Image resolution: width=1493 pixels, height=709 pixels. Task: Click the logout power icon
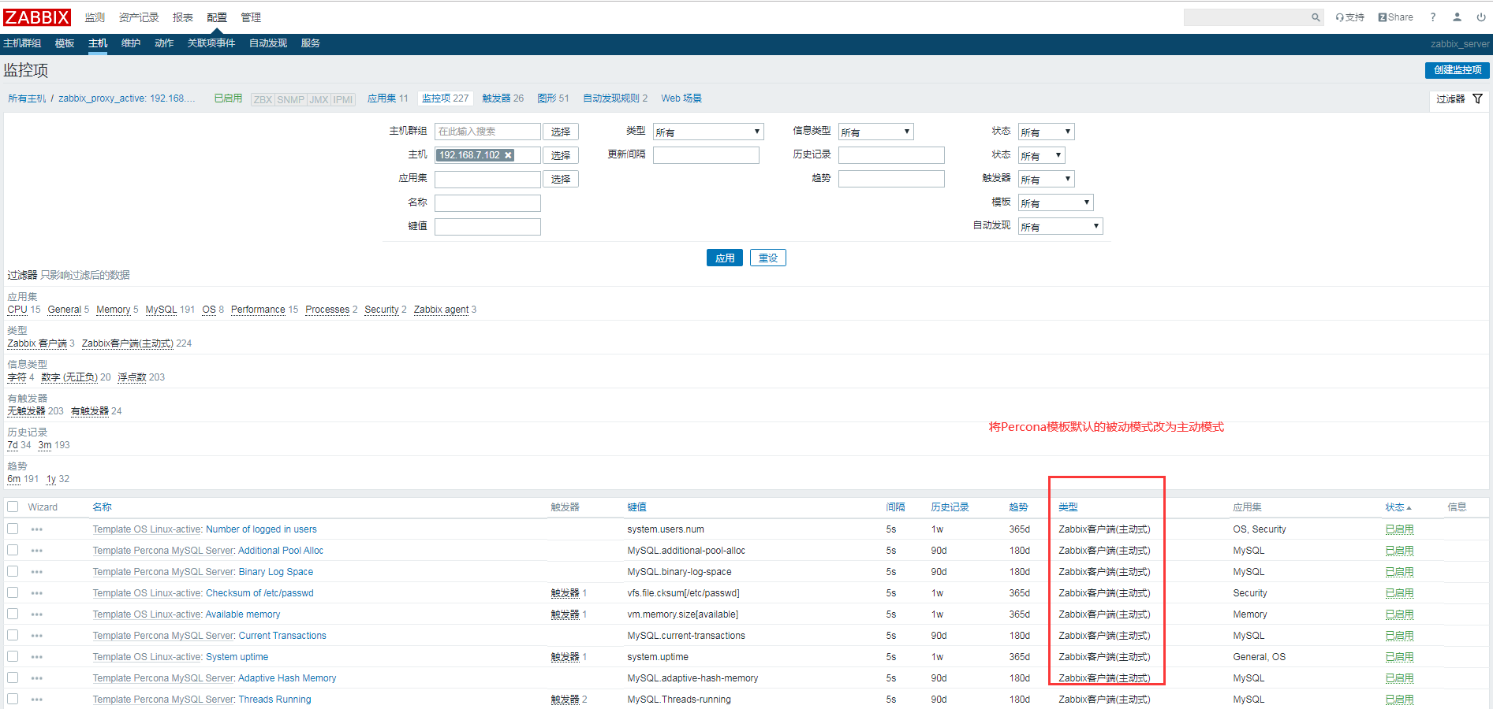[x=1481, y=17]
